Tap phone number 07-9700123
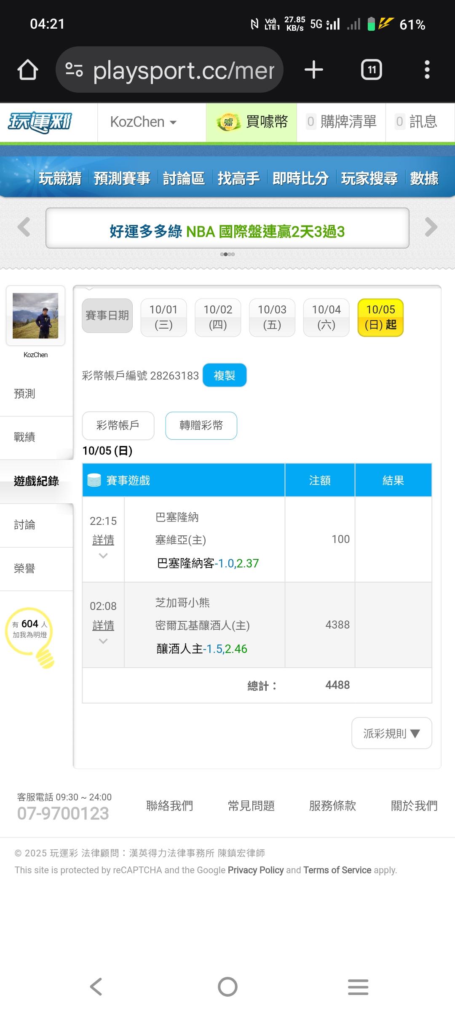The height and width of the screenshot is (1011, 455). pyautogui.click(x=63, y=813)
